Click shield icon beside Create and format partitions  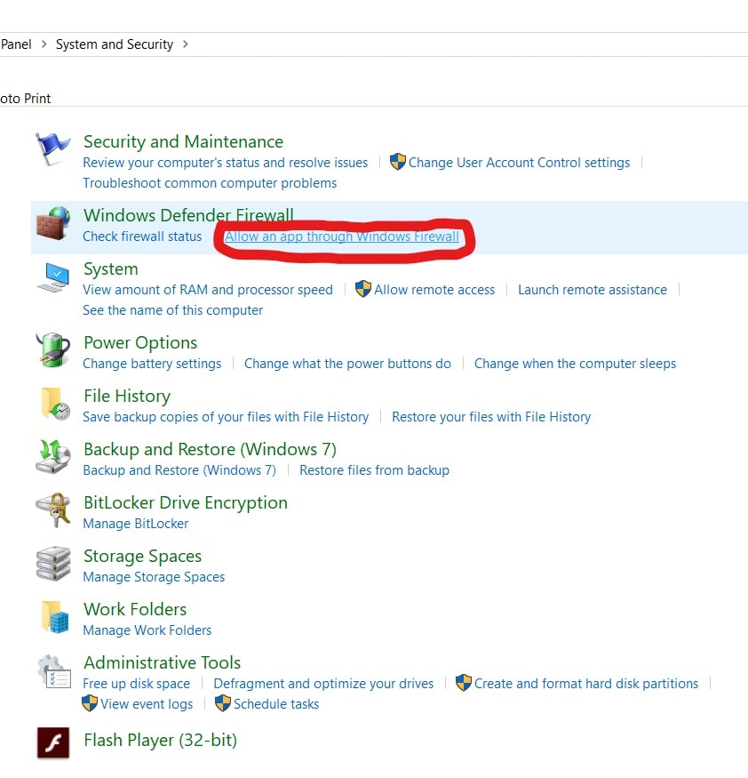[x=464, y=683]
